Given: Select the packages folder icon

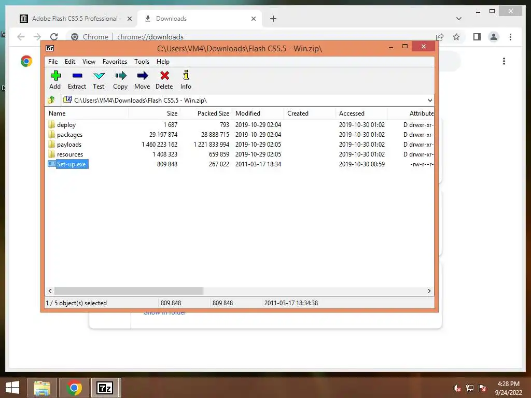Looking at the screenshot, I should tap(51, 134).
